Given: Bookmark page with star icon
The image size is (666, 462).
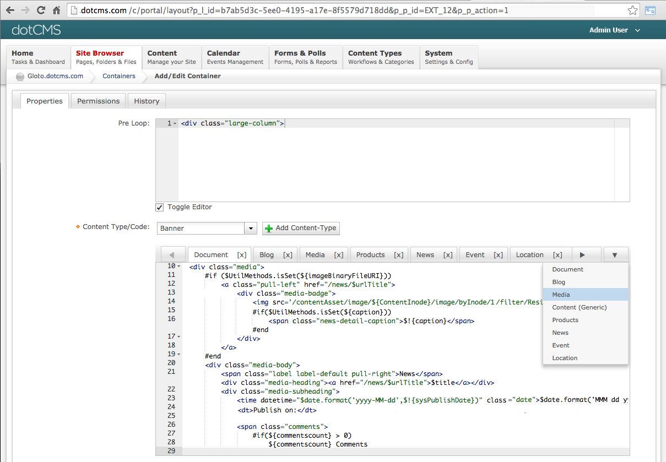Looking at the screenshot, I should point(633,10).
